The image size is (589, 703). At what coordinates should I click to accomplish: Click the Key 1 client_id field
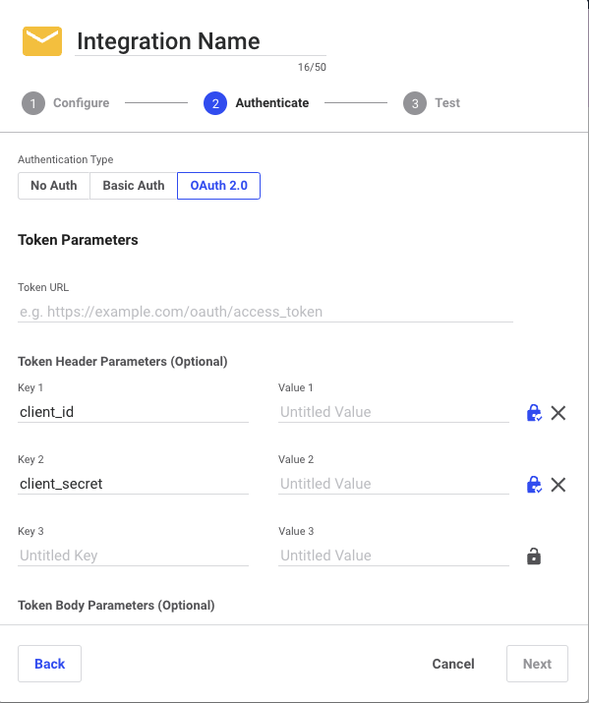coord(133,412)
